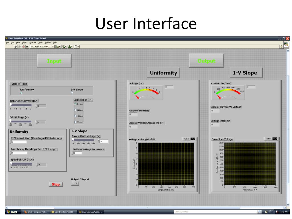Image resolution: width=292 pixels, height=219 pixels.
Task: Click the Run Continuously toolbar icon
Action: 19,46
